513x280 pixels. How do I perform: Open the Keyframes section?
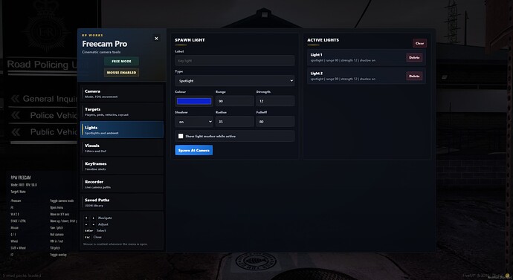(122, 166)
